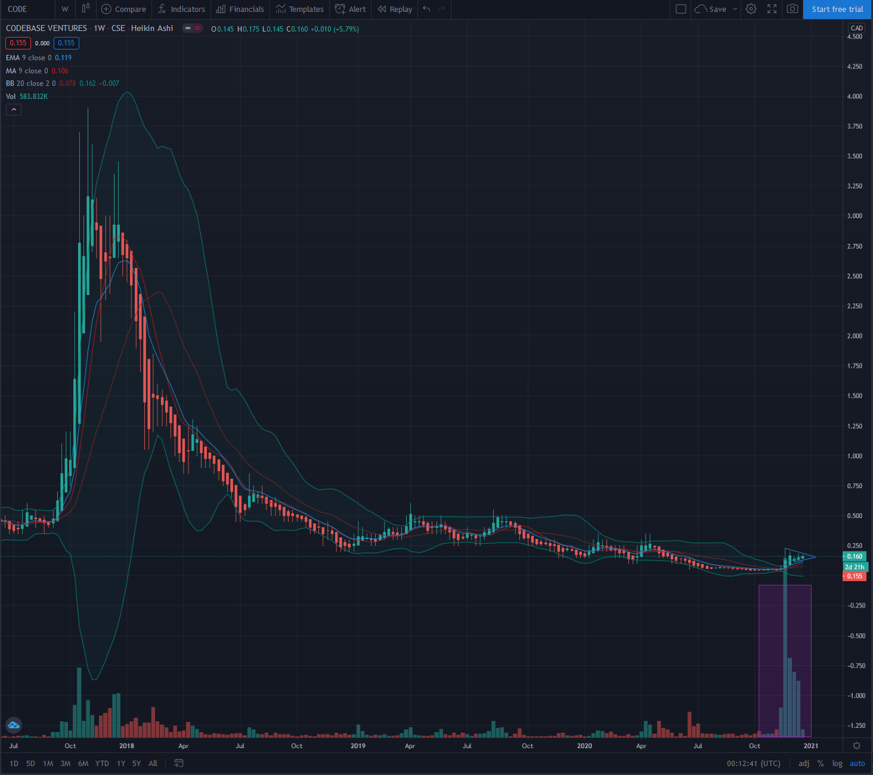The height and width of the screenshot is (775, 873).
Task: Click the red 0.155 price axis label
Action: [x=854, y=576]
